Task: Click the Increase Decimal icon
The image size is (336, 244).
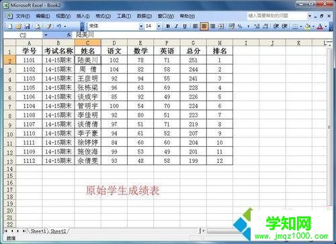Action: tap(257, 26)
